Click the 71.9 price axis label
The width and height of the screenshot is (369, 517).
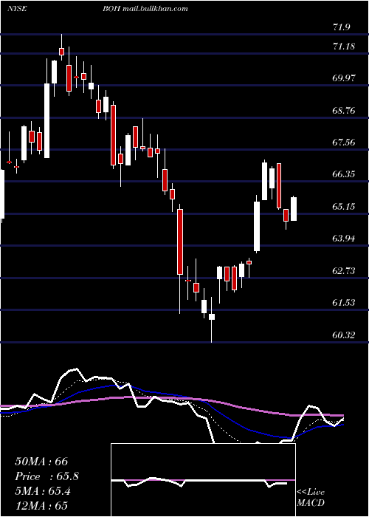click(341, 27)
